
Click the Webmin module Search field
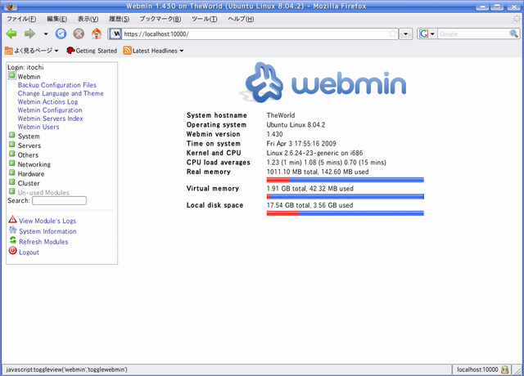tap(59, 200)
